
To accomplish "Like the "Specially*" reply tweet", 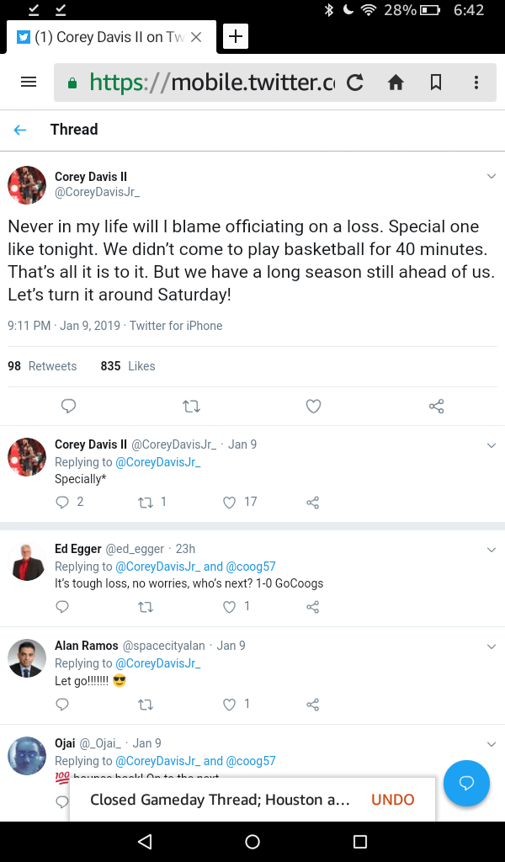I will click(229, 503).
